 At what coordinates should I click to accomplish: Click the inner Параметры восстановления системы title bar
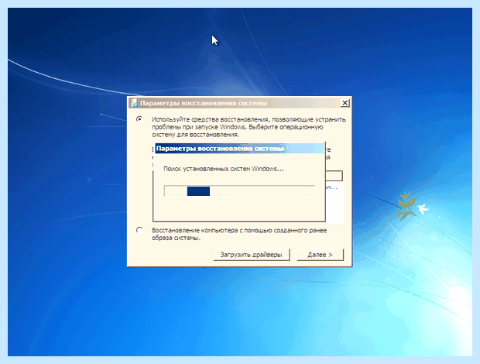(x=239, y=149)
